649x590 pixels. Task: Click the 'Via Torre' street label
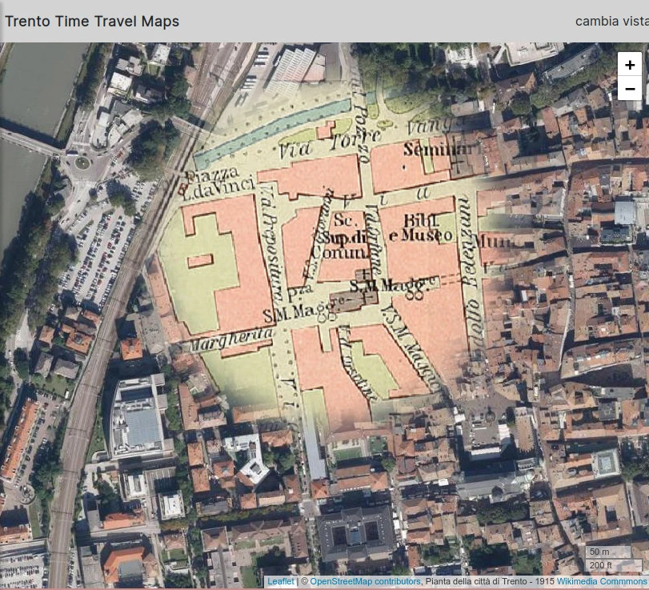329,143
